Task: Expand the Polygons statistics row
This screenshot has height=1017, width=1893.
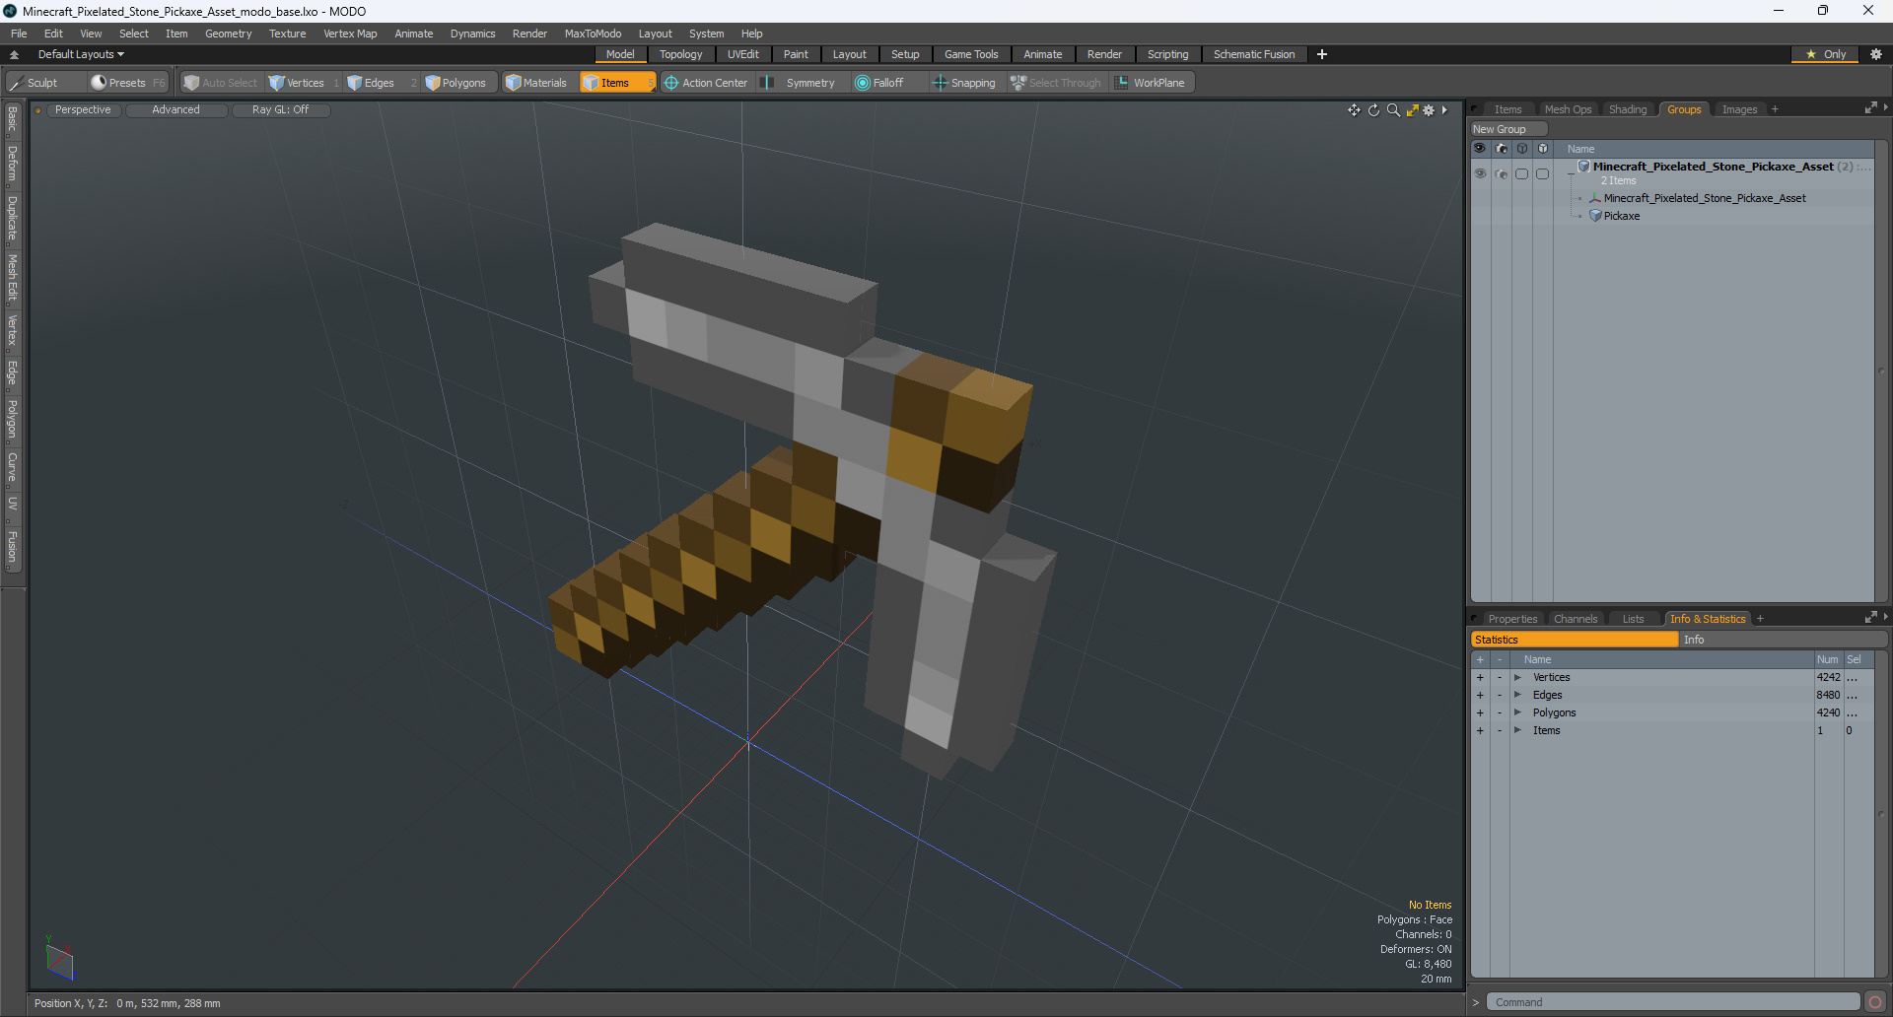Action: tap(1517, 712)
